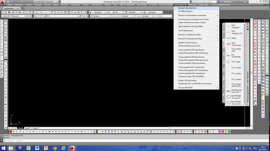
Task: Choose the TXT_1-Zeile palette tool
Action: [234, 62]
